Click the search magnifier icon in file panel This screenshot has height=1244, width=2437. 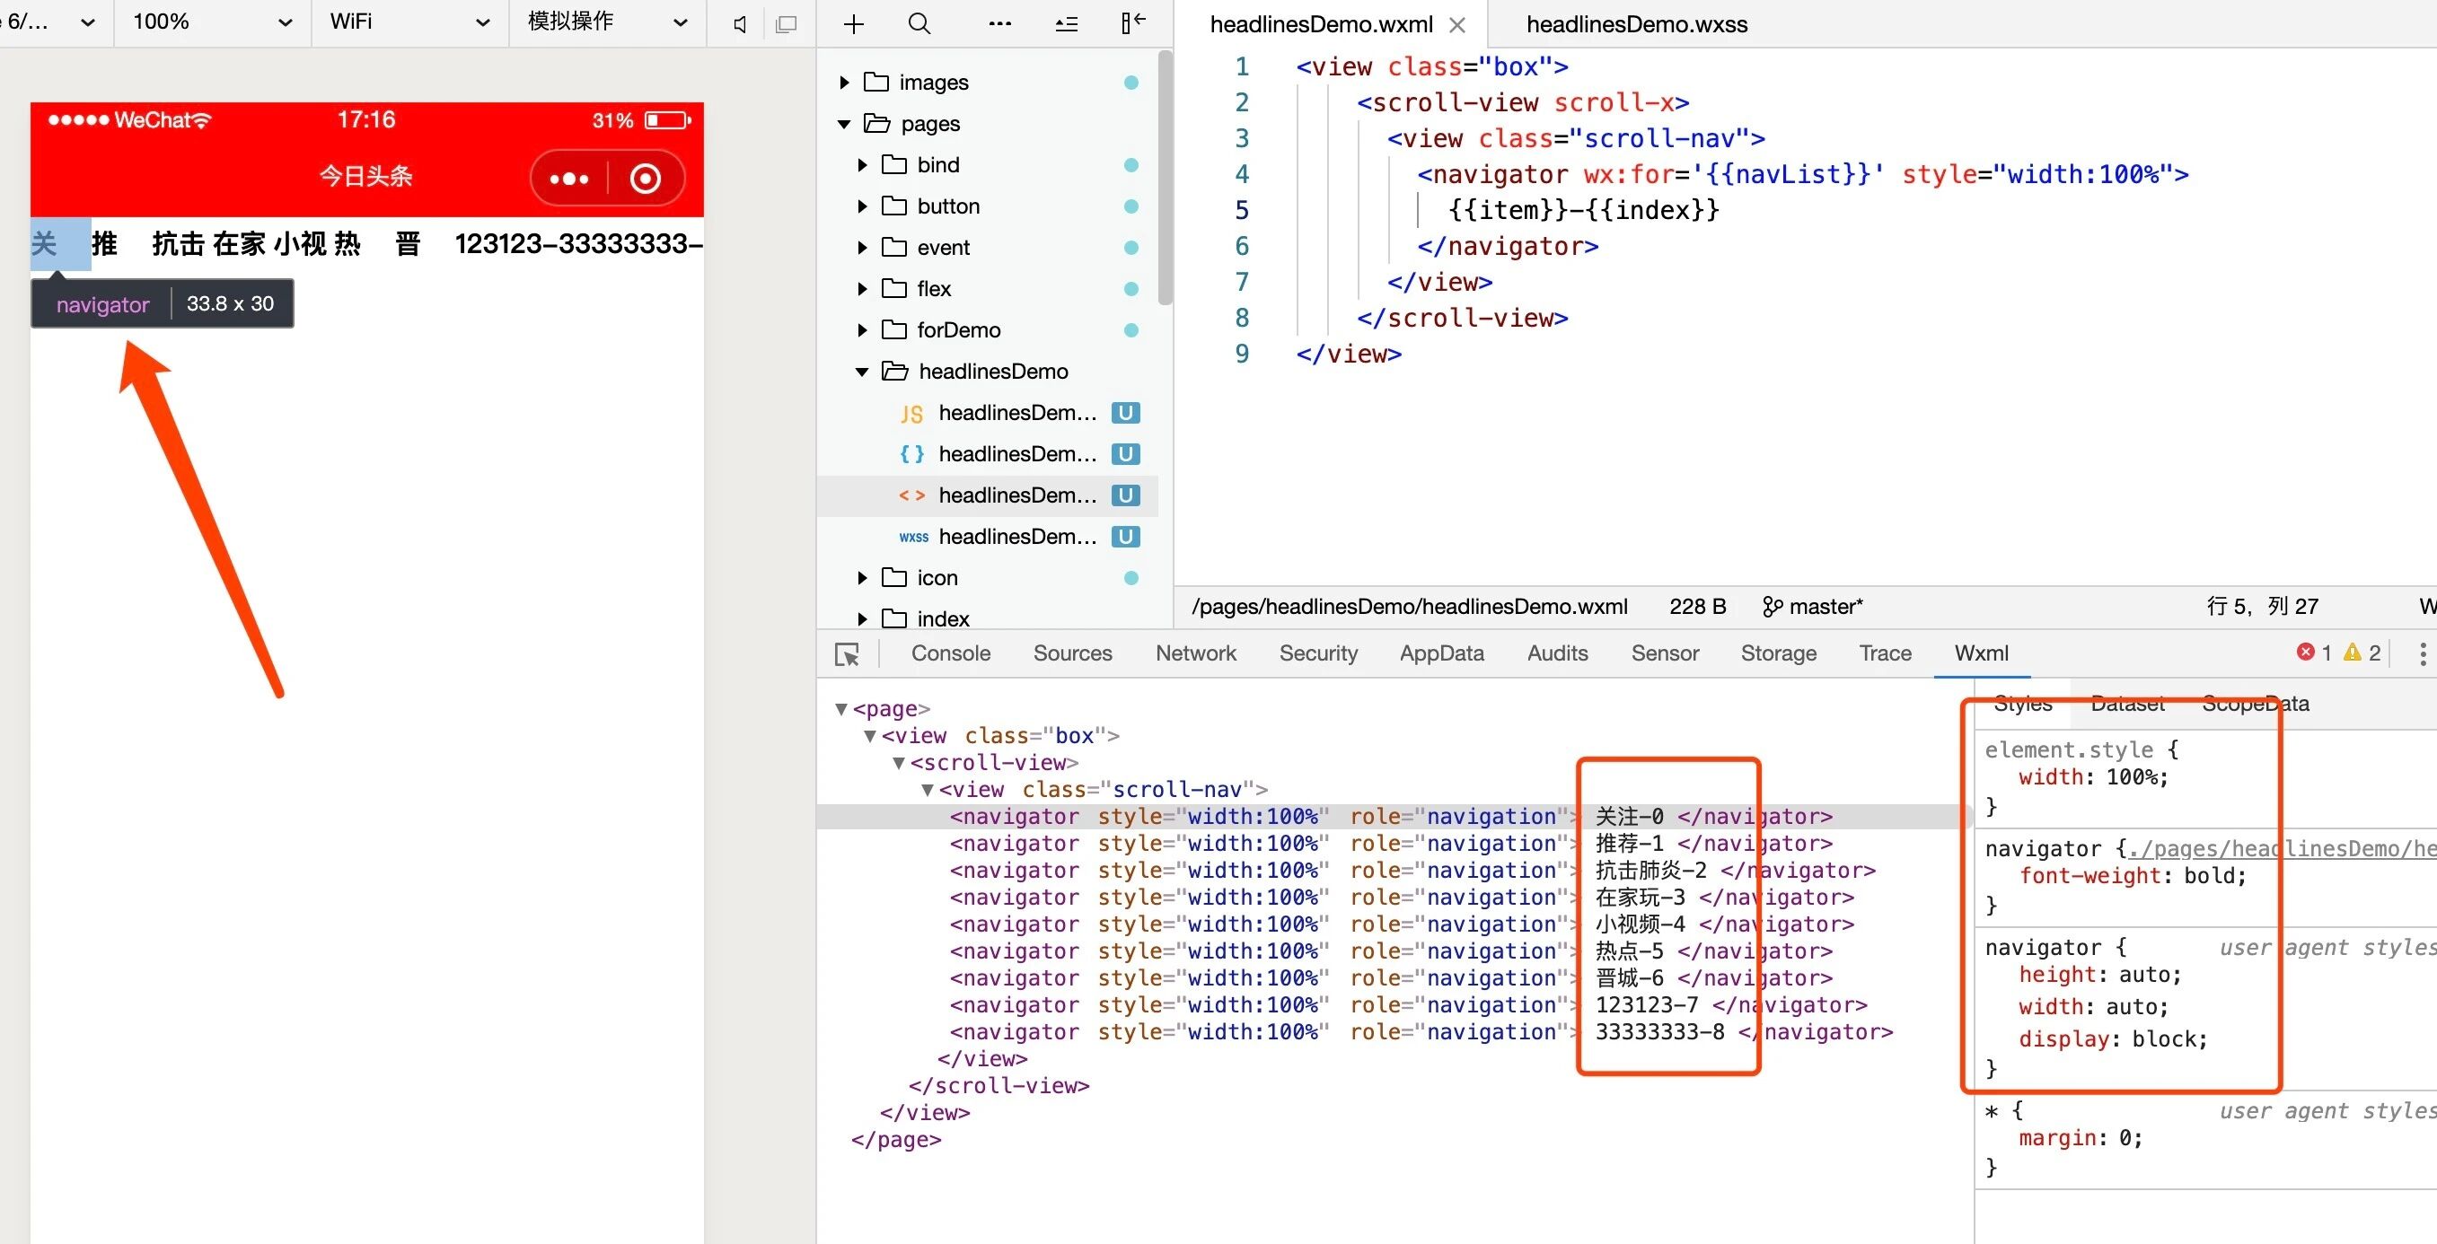[x=919, y=23]
